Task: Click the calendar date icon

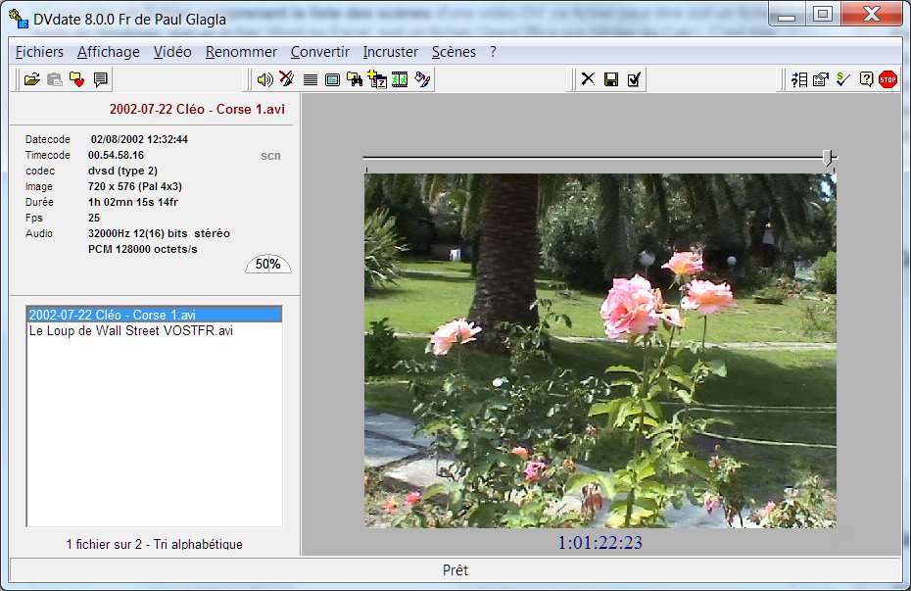Action: (377, 79)
